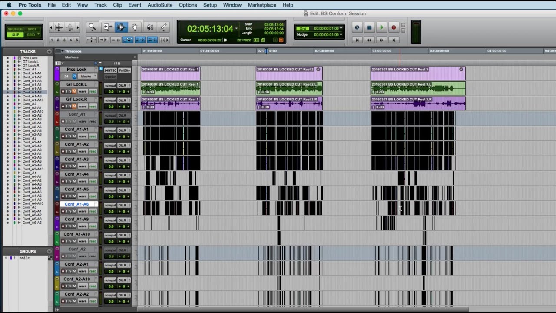Recall zoom preset 5
The width and height of the screenshot is (556, 313).
tap(77, 40)
